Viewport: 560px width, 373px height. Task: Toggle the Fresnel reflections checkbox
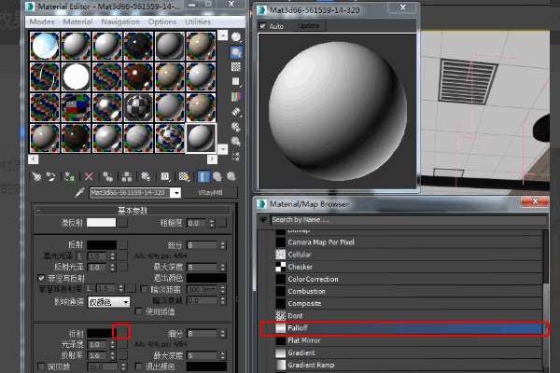click(41, 278)
